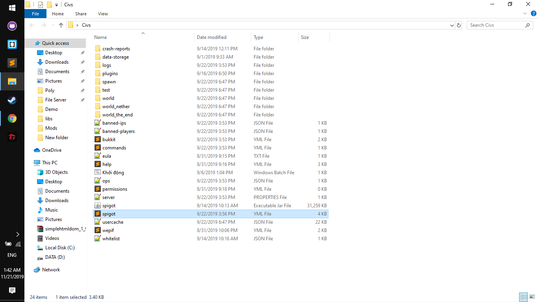The width and height of the screenshot is (538, 302).
Task: Click the battery status tray icon
Action: [8, 243]
